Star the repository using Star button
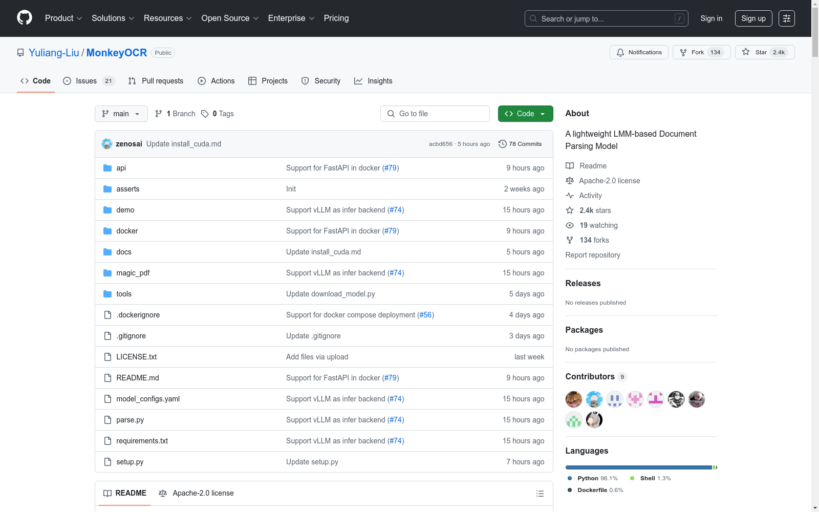 click(765, 52)
